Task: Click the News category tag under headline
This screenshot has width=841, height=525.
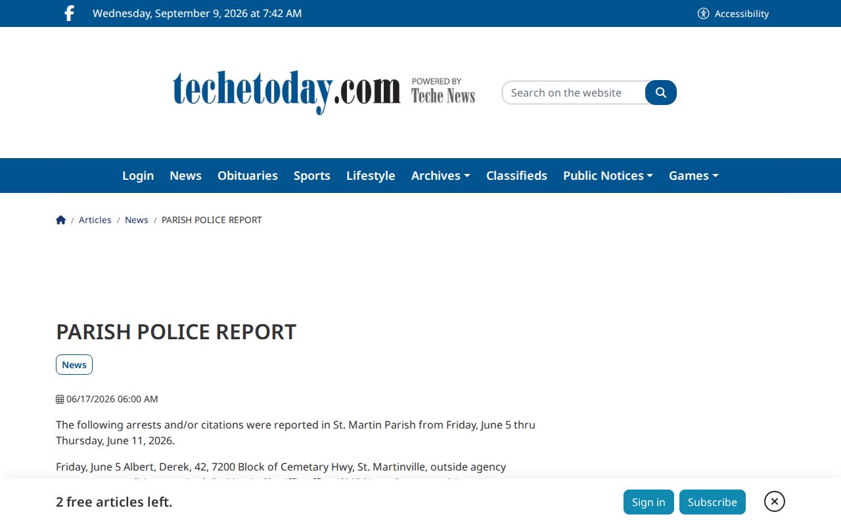Action: point(74,365)
